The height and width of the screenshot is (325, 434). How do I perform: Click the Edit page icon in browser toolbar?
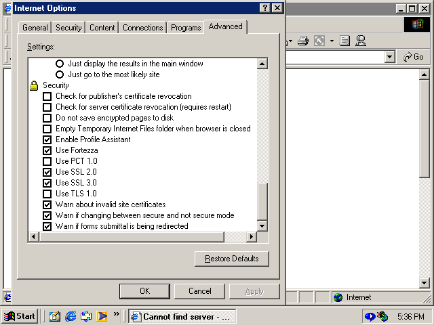click(x=319, y=41)
